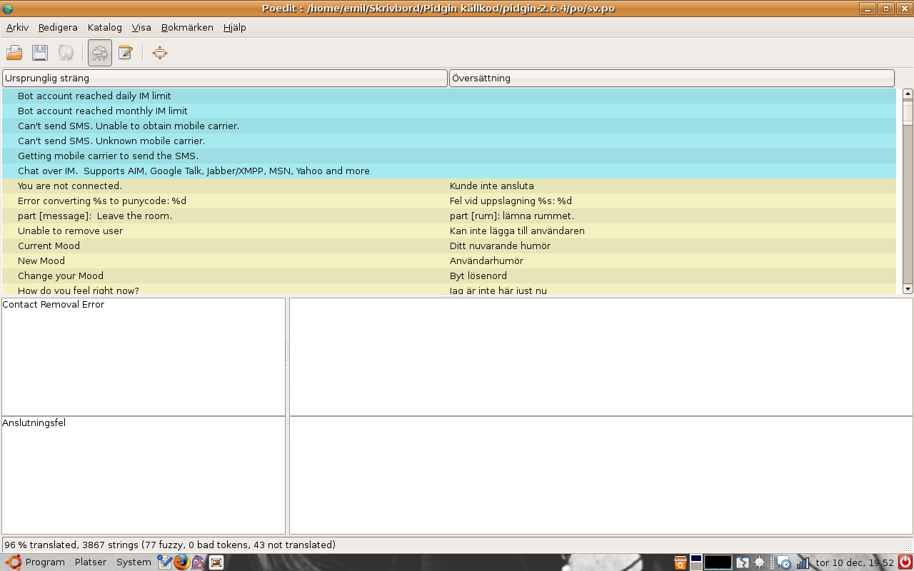Click translation 'Användarhumör'

point(486,261)
